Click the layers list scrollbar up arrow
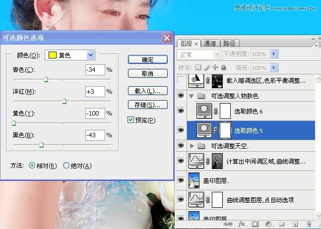The width and height of the screenshot is (321, 229). (x=319, y=78)
